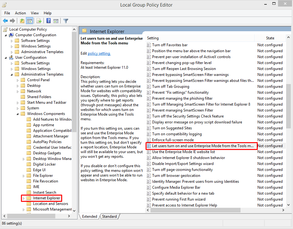This screenshot has width=293, height=229.
Task: Click the tree pane scroll-down arrow
Action: [x=74, y=211]
